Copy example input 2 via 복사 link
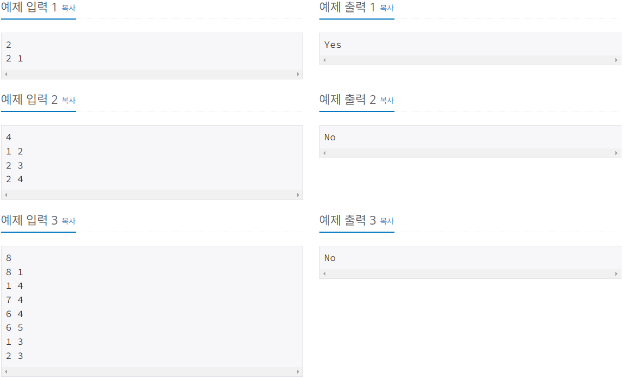This screenshot has height=379, width=623. point(69,101)
